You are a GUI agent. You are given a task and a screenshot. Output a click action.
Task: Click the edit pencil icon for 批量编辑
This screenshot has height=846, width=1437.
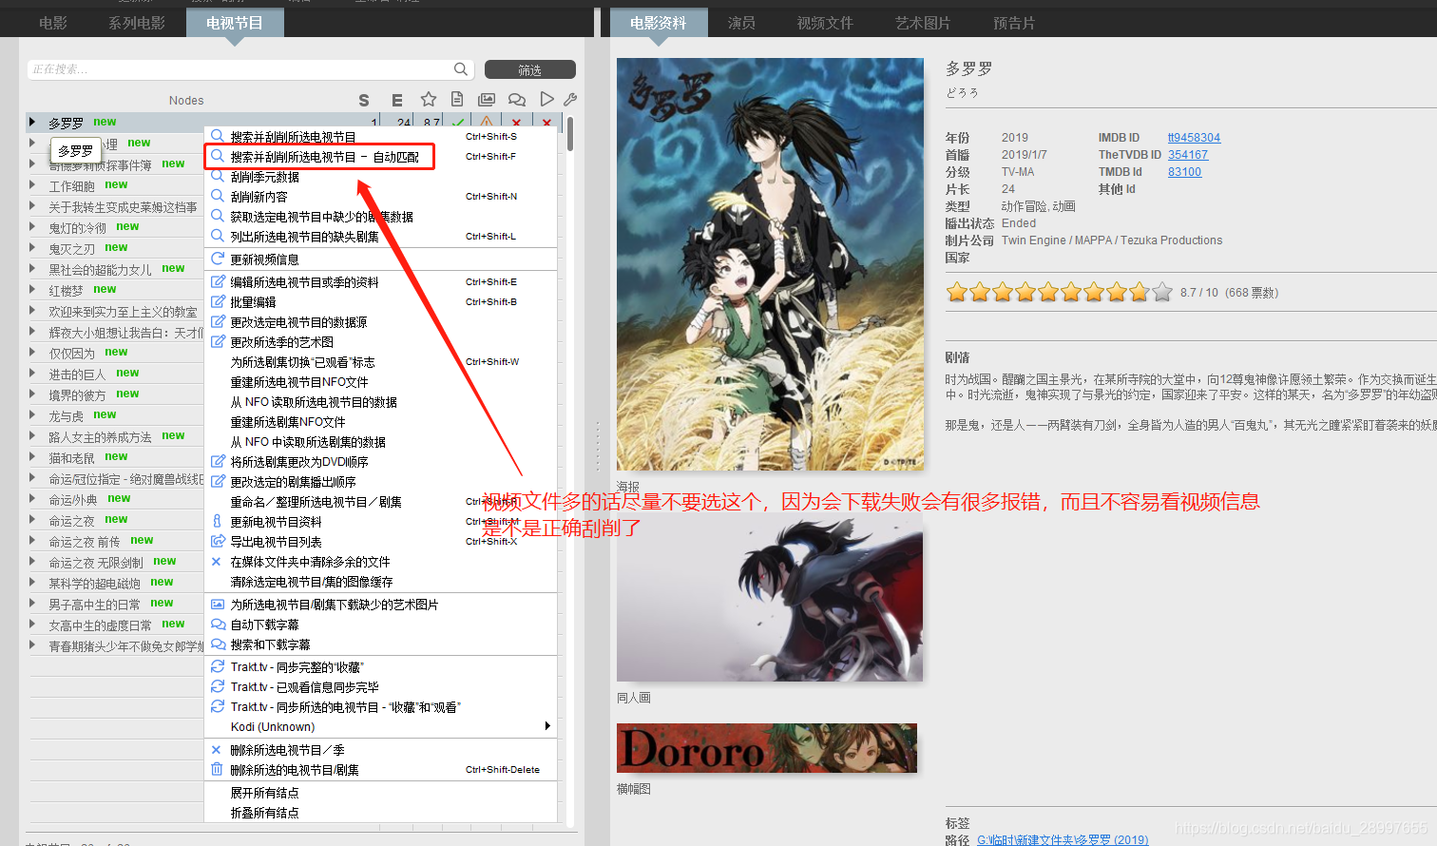(218, 301)
